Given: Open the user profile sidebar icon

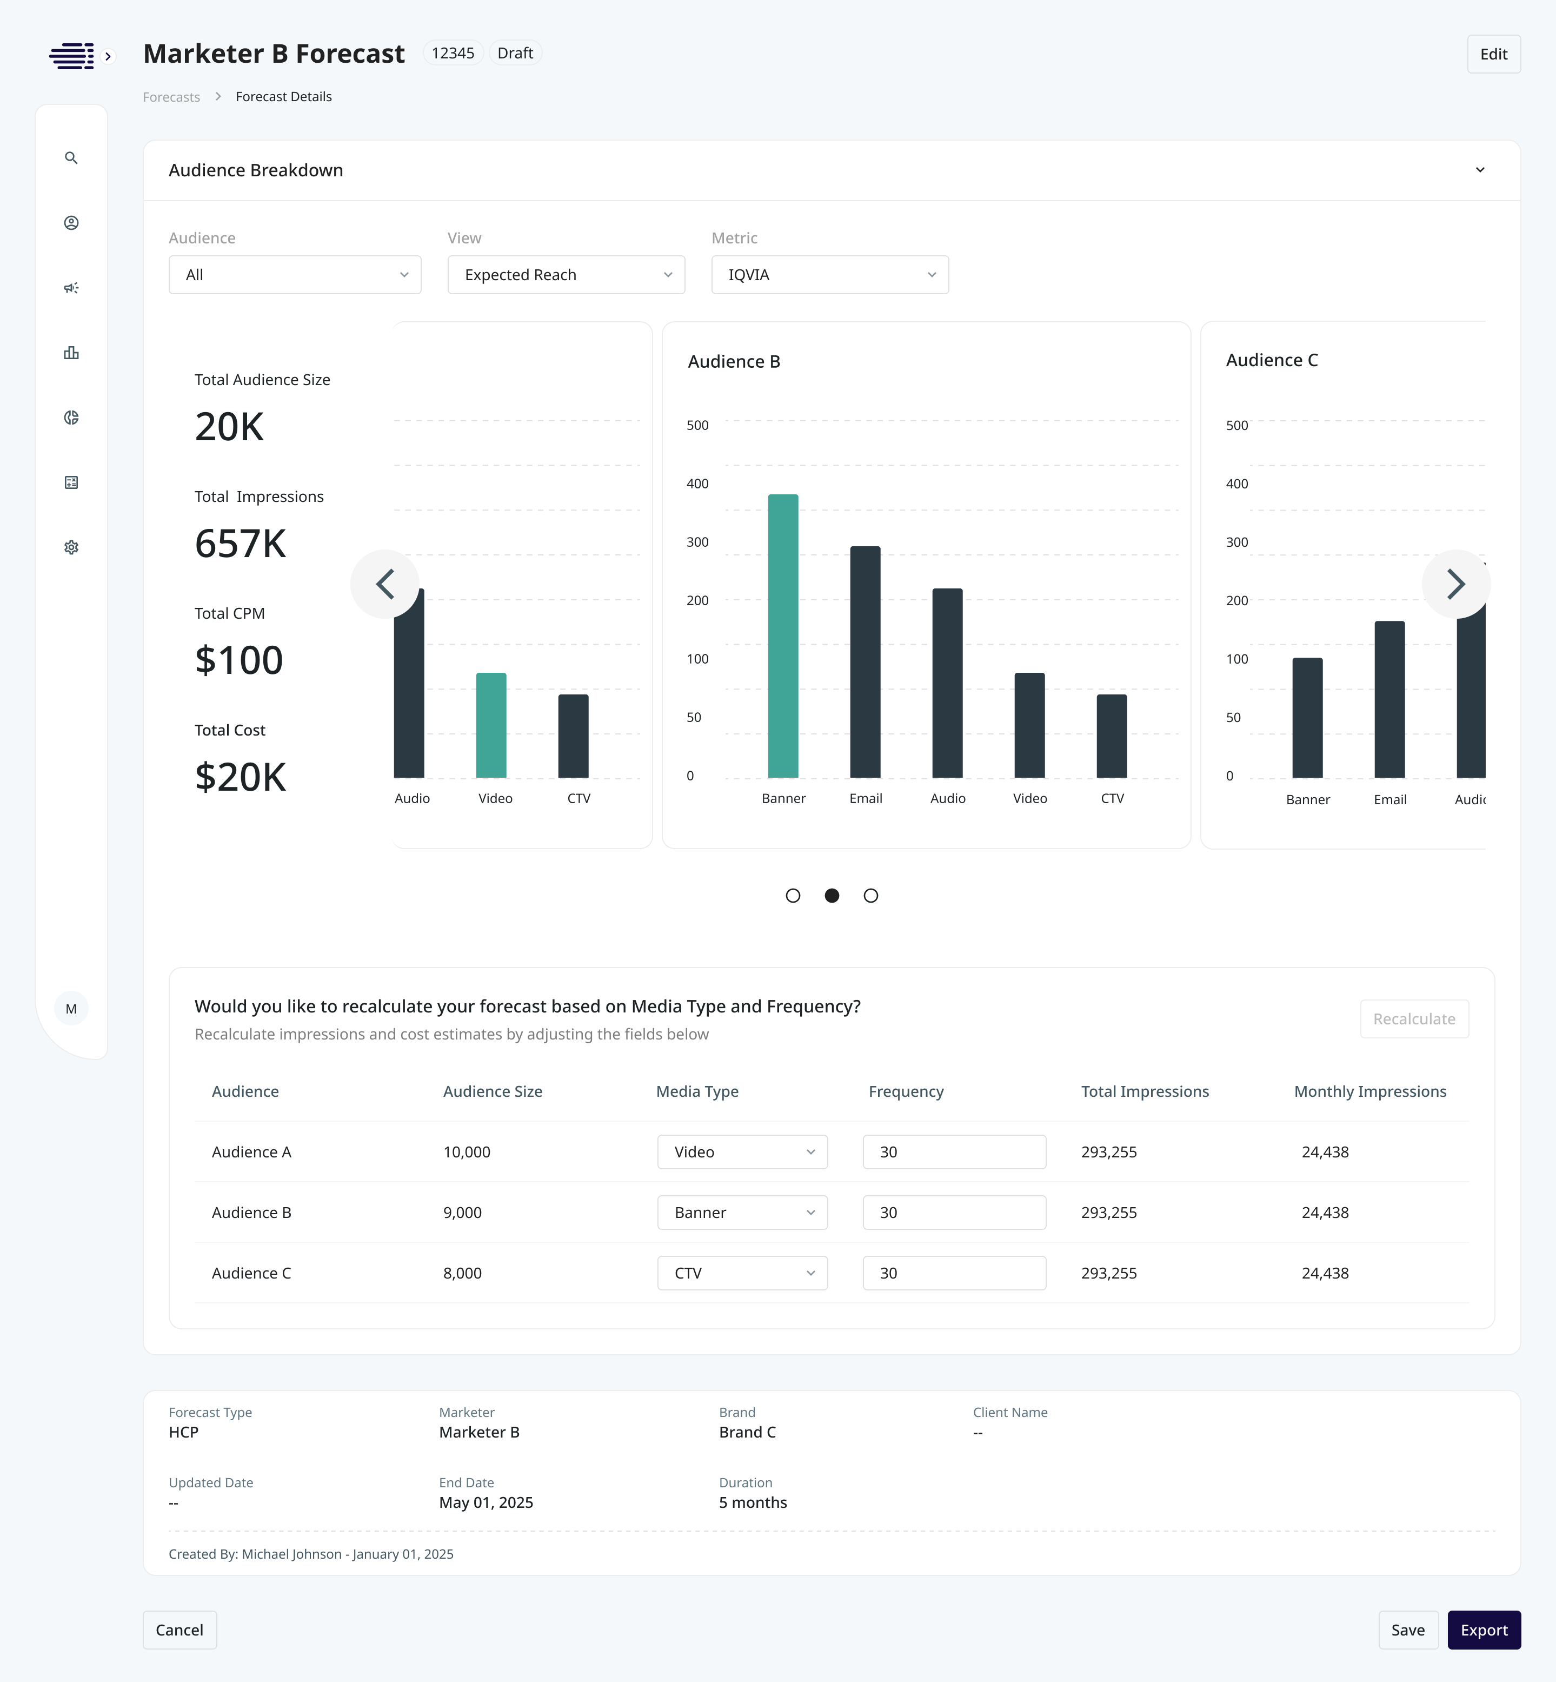Looking at the screenshot, I should coord(71,223).
